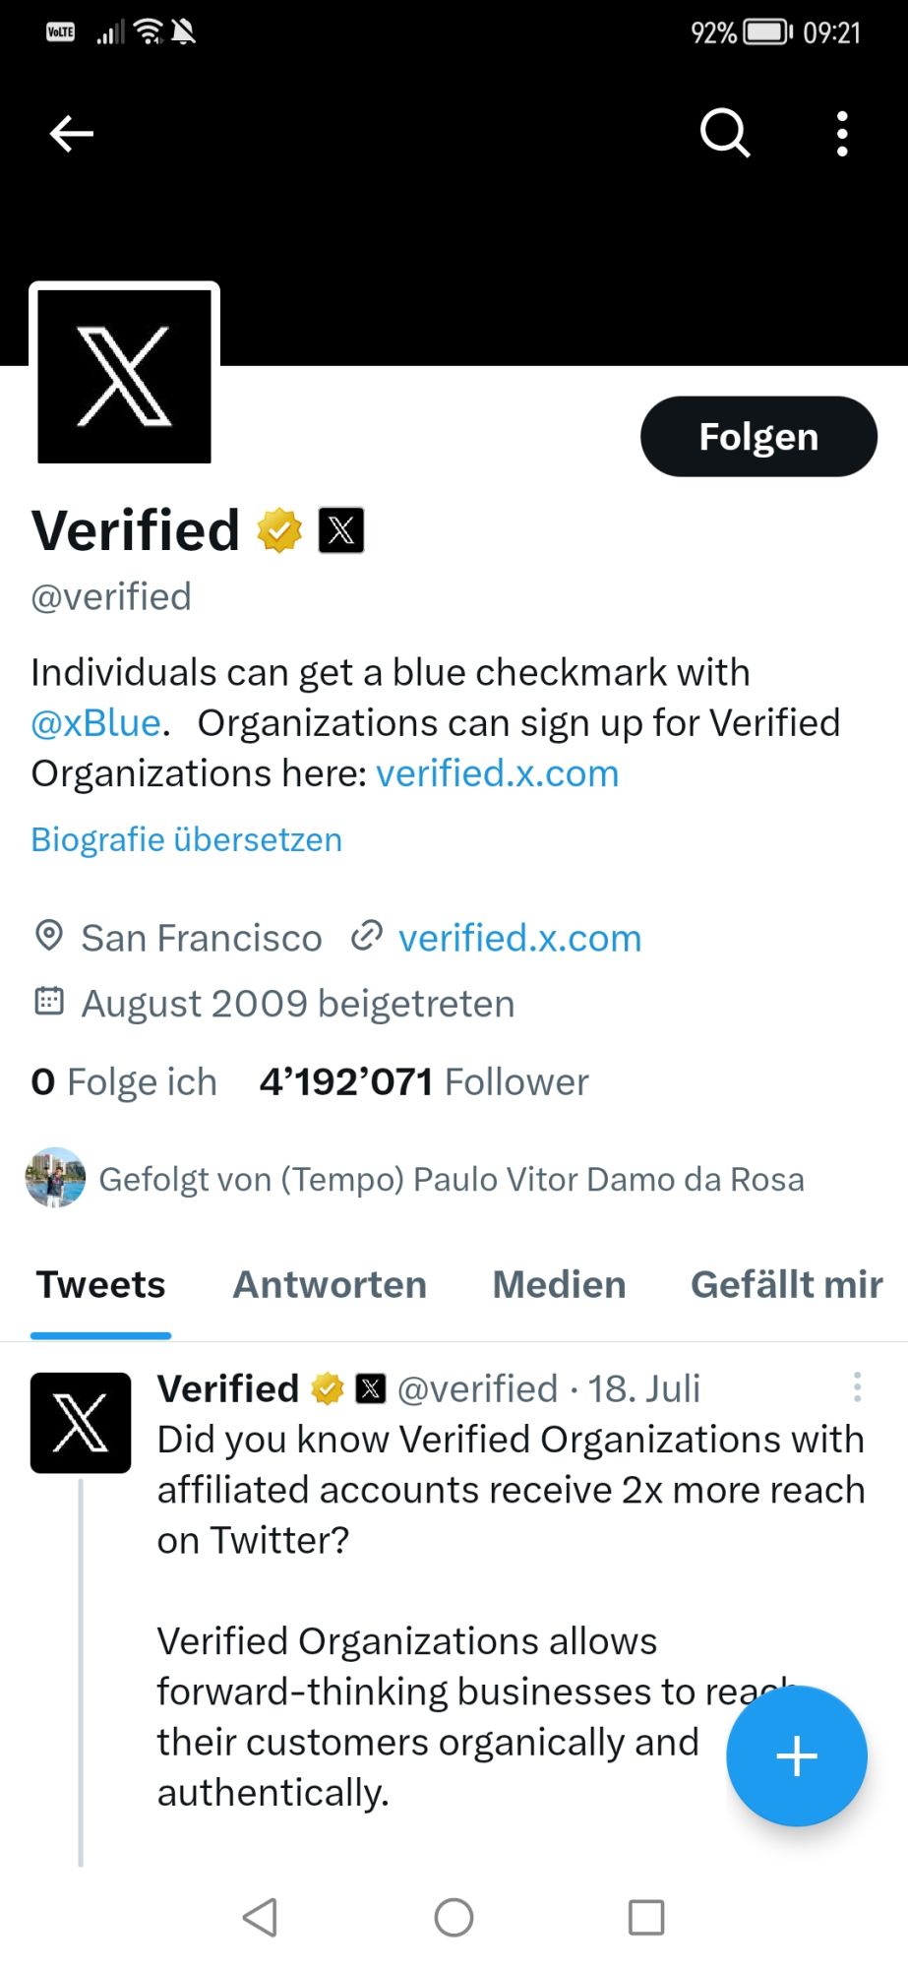The width and height of the screenshot is (908, 1968).
Task: Tap the San Francisco location pin icon
Action: pos(48,936)
